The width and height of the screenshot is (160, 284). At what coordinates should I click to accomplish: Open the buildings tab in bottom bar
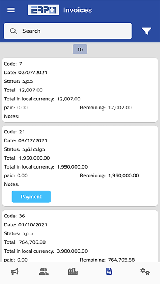click(73, 272)
